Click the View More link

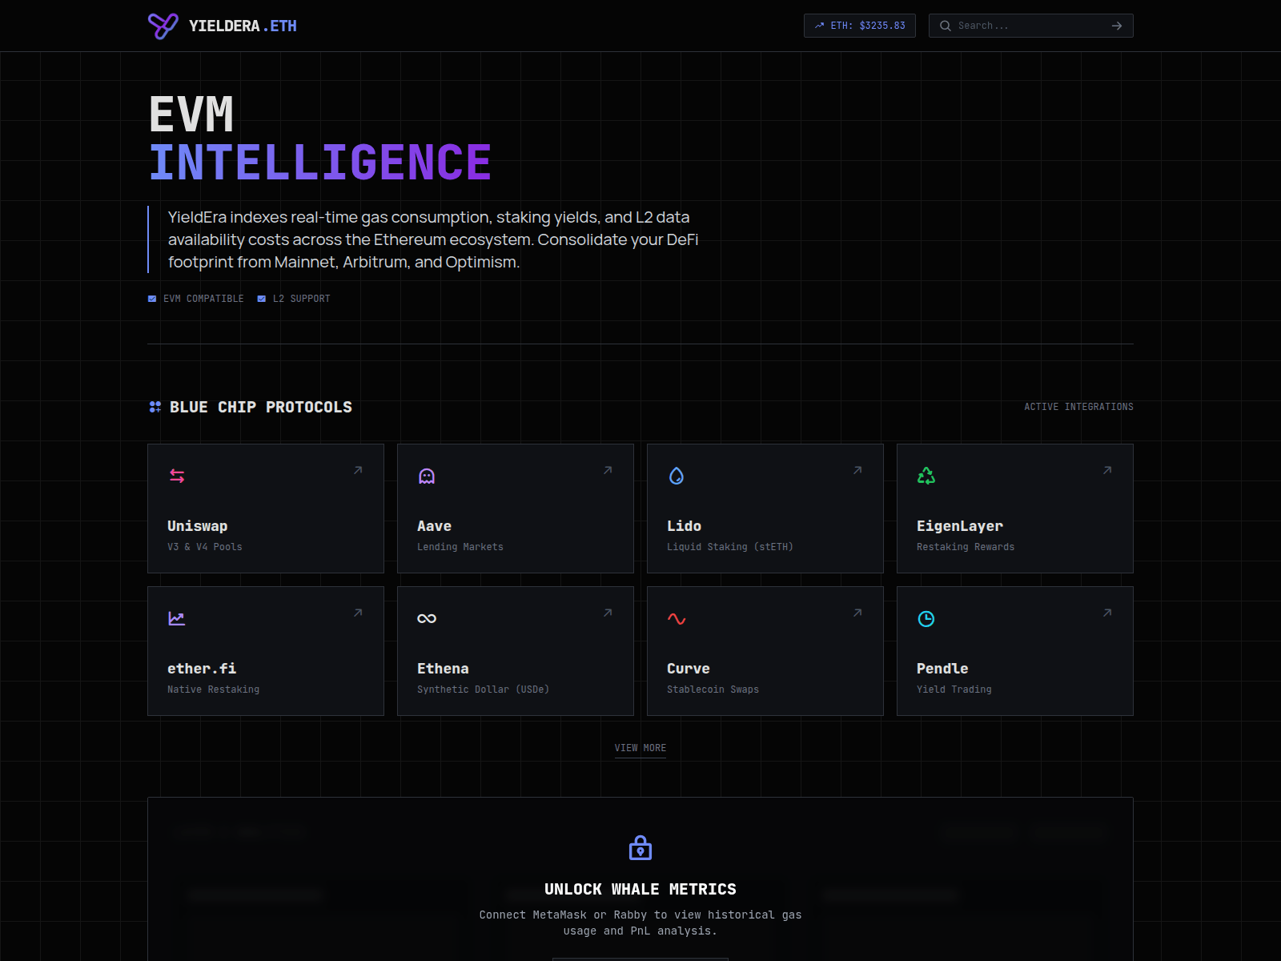[x=640, y=748]
